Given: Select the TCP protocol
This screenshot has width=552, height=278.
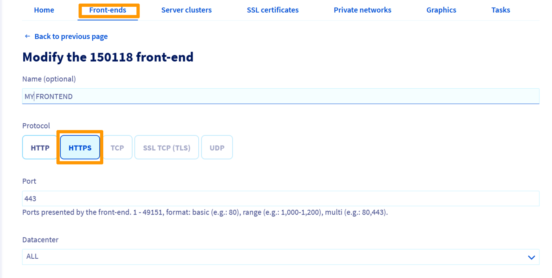Looking at the screenshot, I should [117, 147].
